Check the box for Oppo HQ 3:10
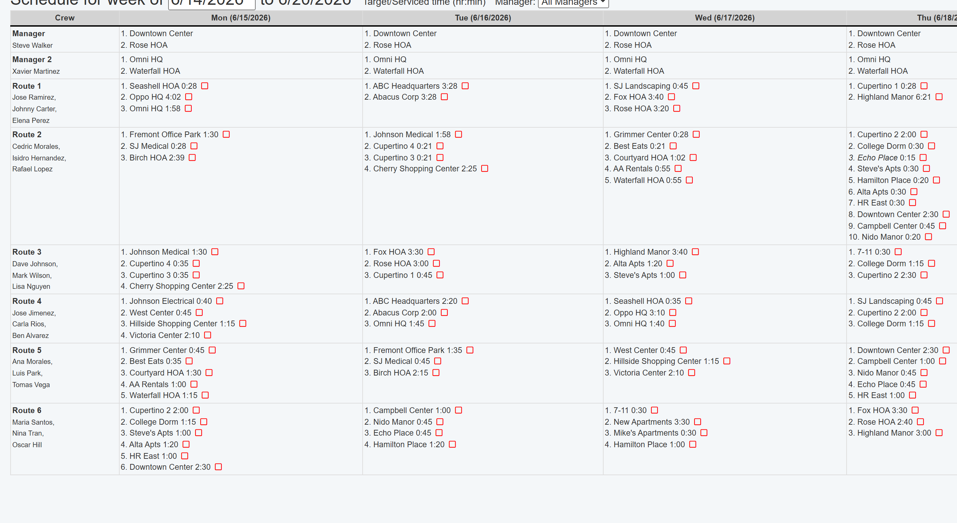 pyautogui.click(x=673, y=313)
